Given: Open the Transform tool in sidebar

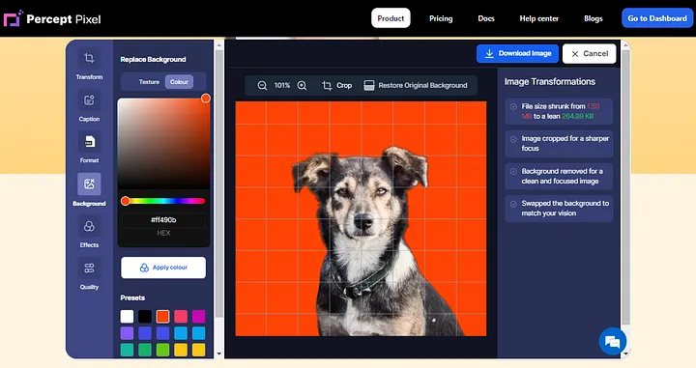Looking at the screenshot, I should point(89,65).
